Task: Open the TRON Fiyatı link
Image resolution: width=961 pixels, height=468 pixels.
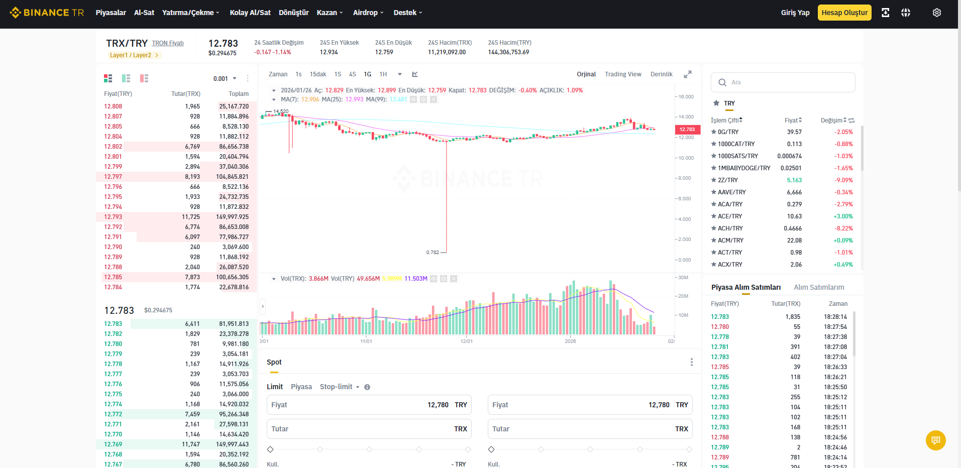Action: coord(168,43)
